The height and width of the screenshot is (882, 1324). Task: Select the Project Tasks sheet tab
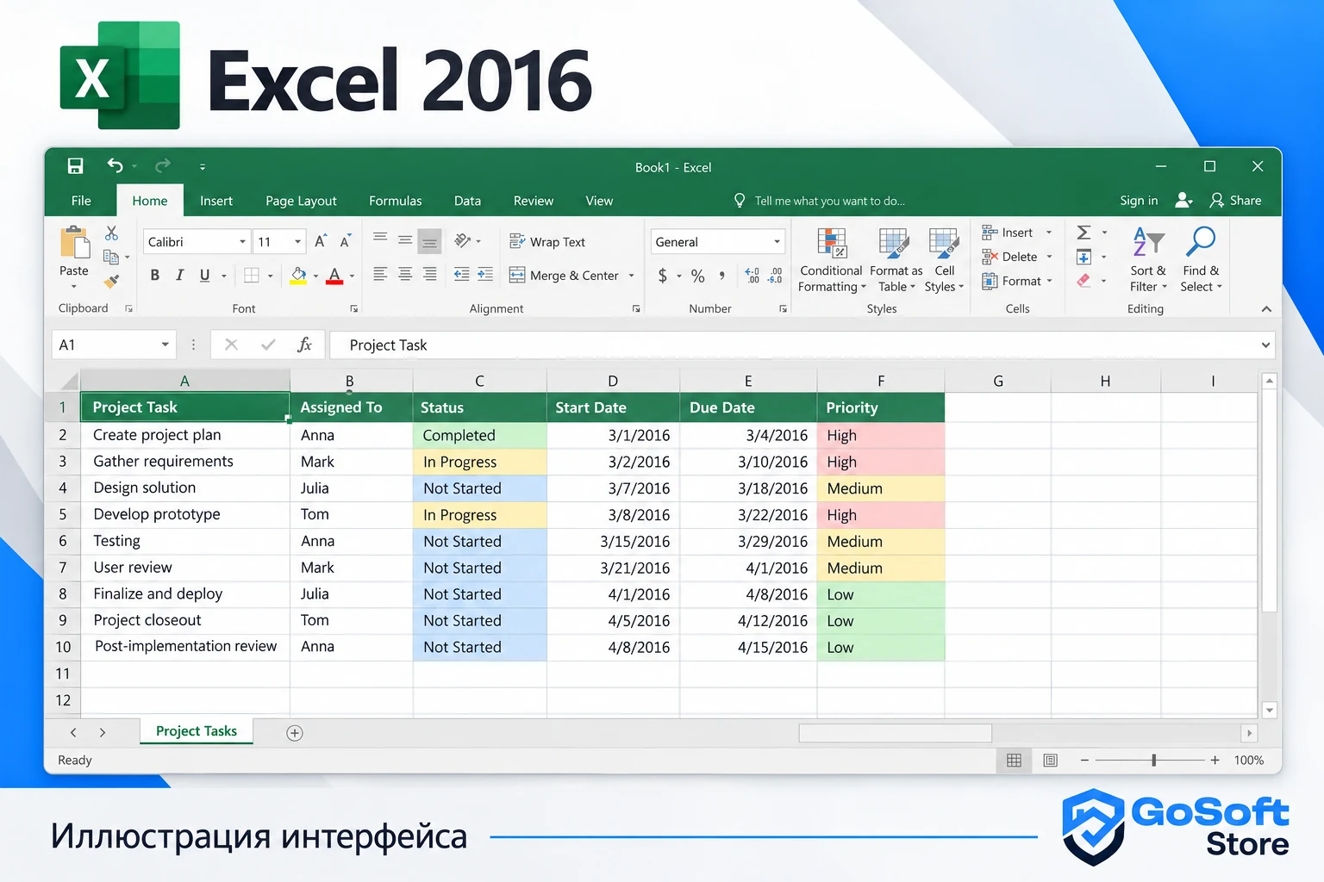(197, 731)
